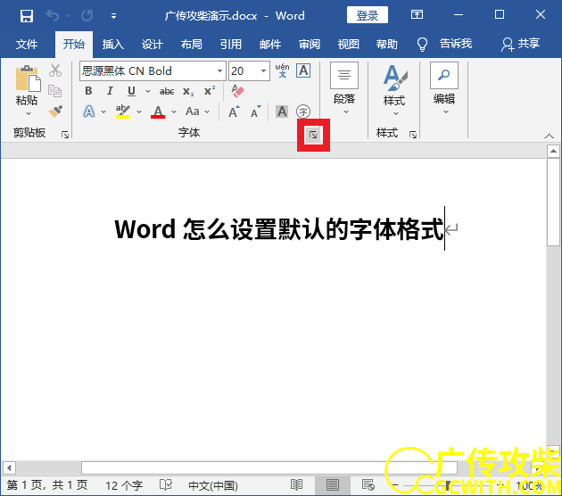Viewport: 562px width, 496px height.
Task: Click the 共享 share button
Action: [x=521, y=44]
